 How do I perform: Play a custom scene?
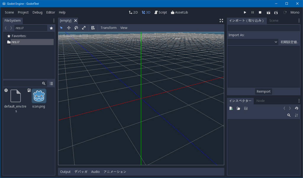coord(276,12)
